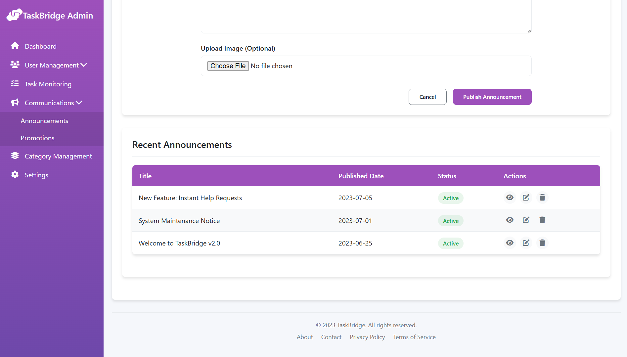Click the TaskBridge Admin logo icon
The width and height of the screenshot is (627, 357).
(x=14, y=15)
